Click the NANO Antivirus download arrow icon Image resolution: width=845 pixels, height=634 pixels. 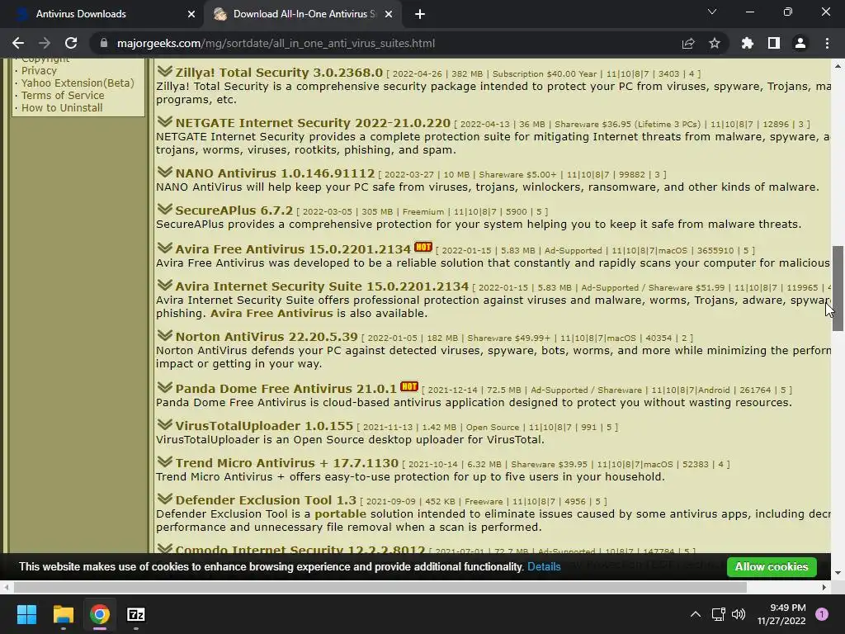164,172
